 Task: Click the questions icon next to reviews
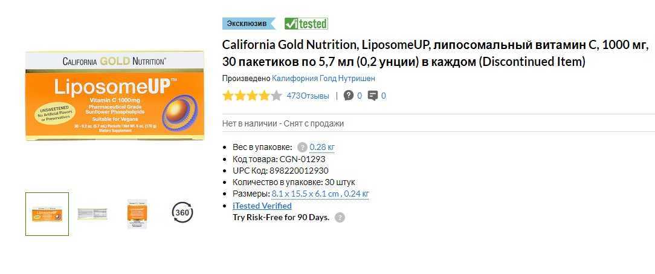(349, 96)
